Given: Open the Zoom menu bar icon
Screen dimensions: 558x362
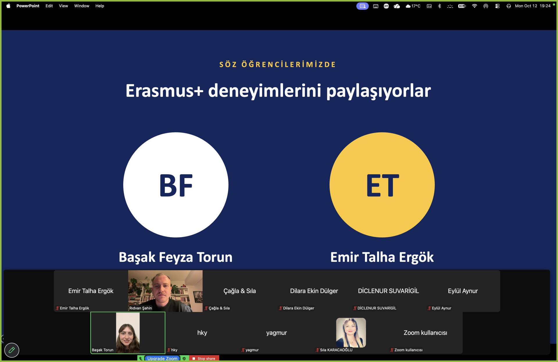Looking at the screenshot, I should pos(386,6).
